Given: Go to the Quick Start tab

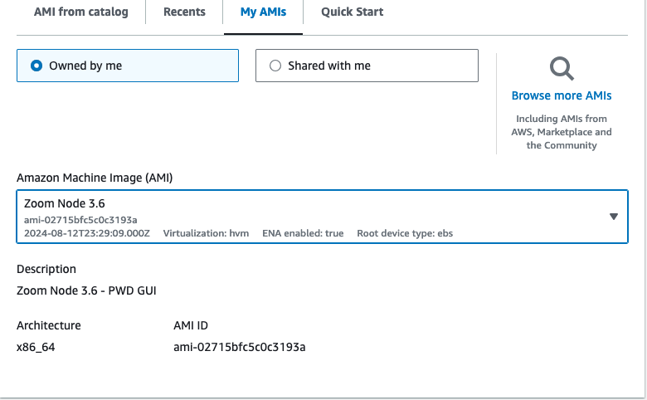Looking at the screenshot, I should point(353,12).
